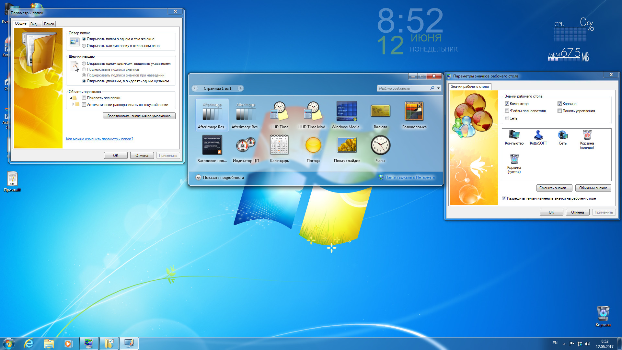The height and width of the screenshot is (350, 622).
Task: Open Windows Media Player from taskbar
Action: 68,344
